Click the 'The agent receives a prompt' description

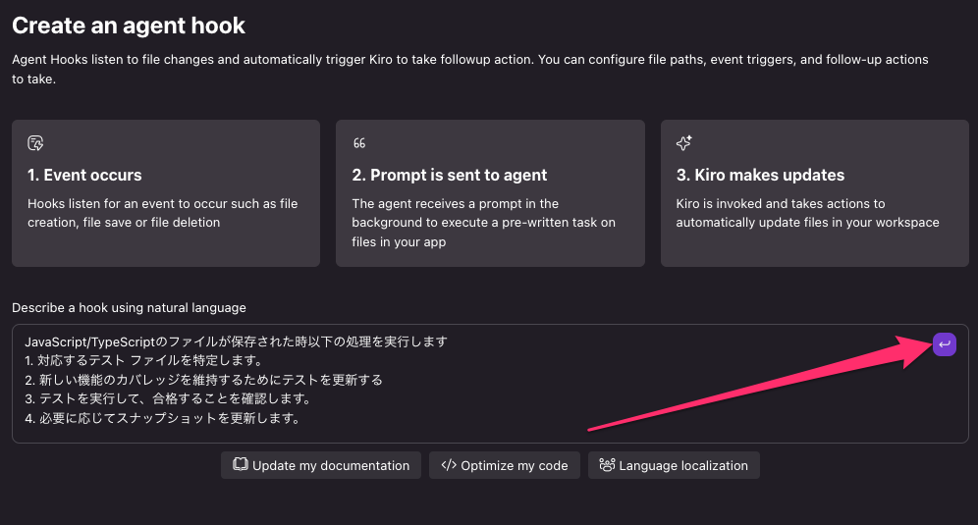[x=483, y=223]
